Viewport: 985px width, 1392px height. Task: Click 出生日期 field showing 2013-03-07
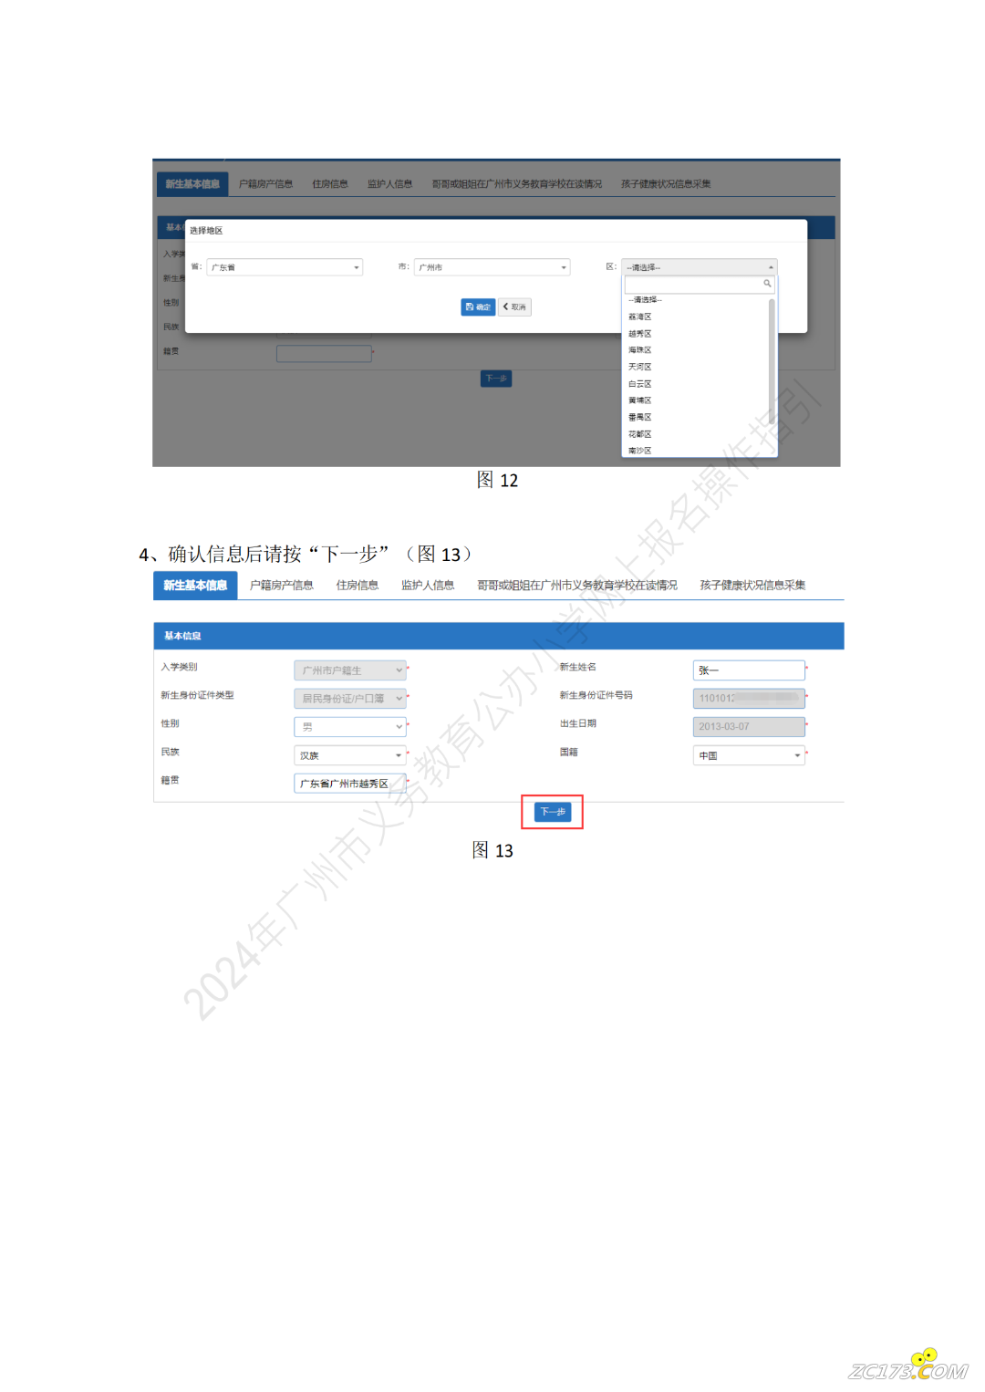pyautogui.click(x=749, y=727)
